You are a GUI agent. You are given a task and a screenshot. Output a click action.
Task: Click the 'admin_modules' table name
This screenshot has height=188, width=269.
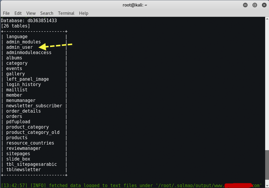click(23, 42)
